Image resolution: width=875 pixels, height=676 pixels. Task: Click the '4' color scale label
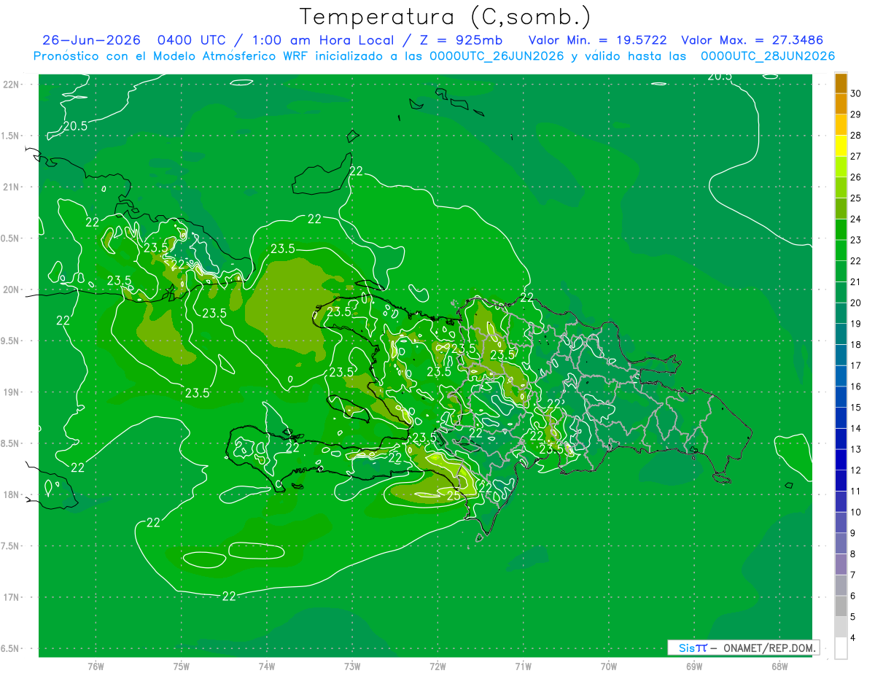[x=853, y=637]
